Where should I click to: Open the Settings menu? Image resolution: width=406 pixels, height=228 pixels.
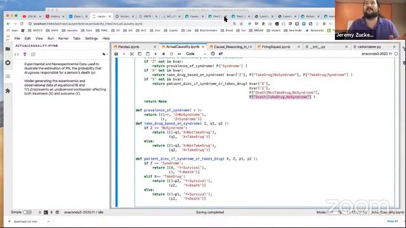(91, 39)
